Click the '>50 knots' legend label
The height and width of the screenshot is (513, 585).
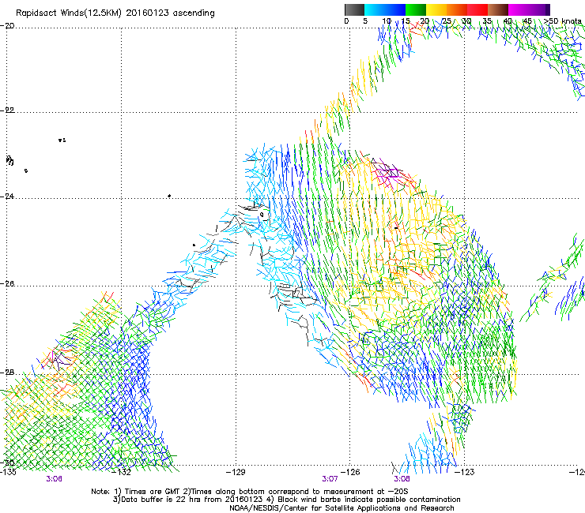coord(562,21)
